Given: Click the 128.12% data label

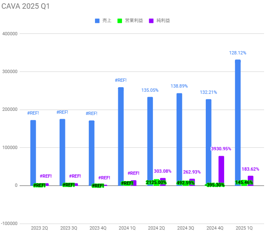Looking at the screenshot, I should (238, 53).
